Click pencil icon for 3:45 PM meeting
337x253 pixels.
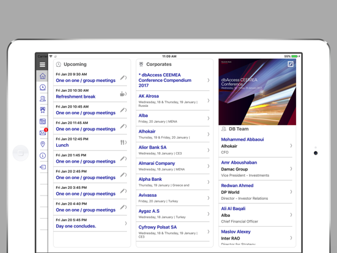pyautogui.click(x=122, y=191)
